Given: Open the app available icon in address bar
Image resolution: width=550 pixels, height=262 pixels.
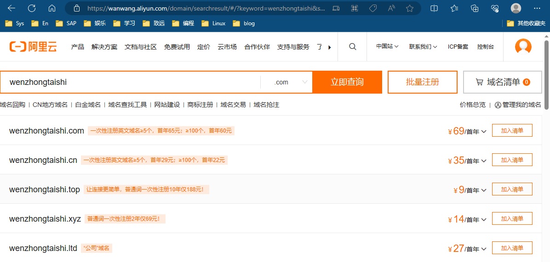Looking at the screenshot, I should point(336,8).
